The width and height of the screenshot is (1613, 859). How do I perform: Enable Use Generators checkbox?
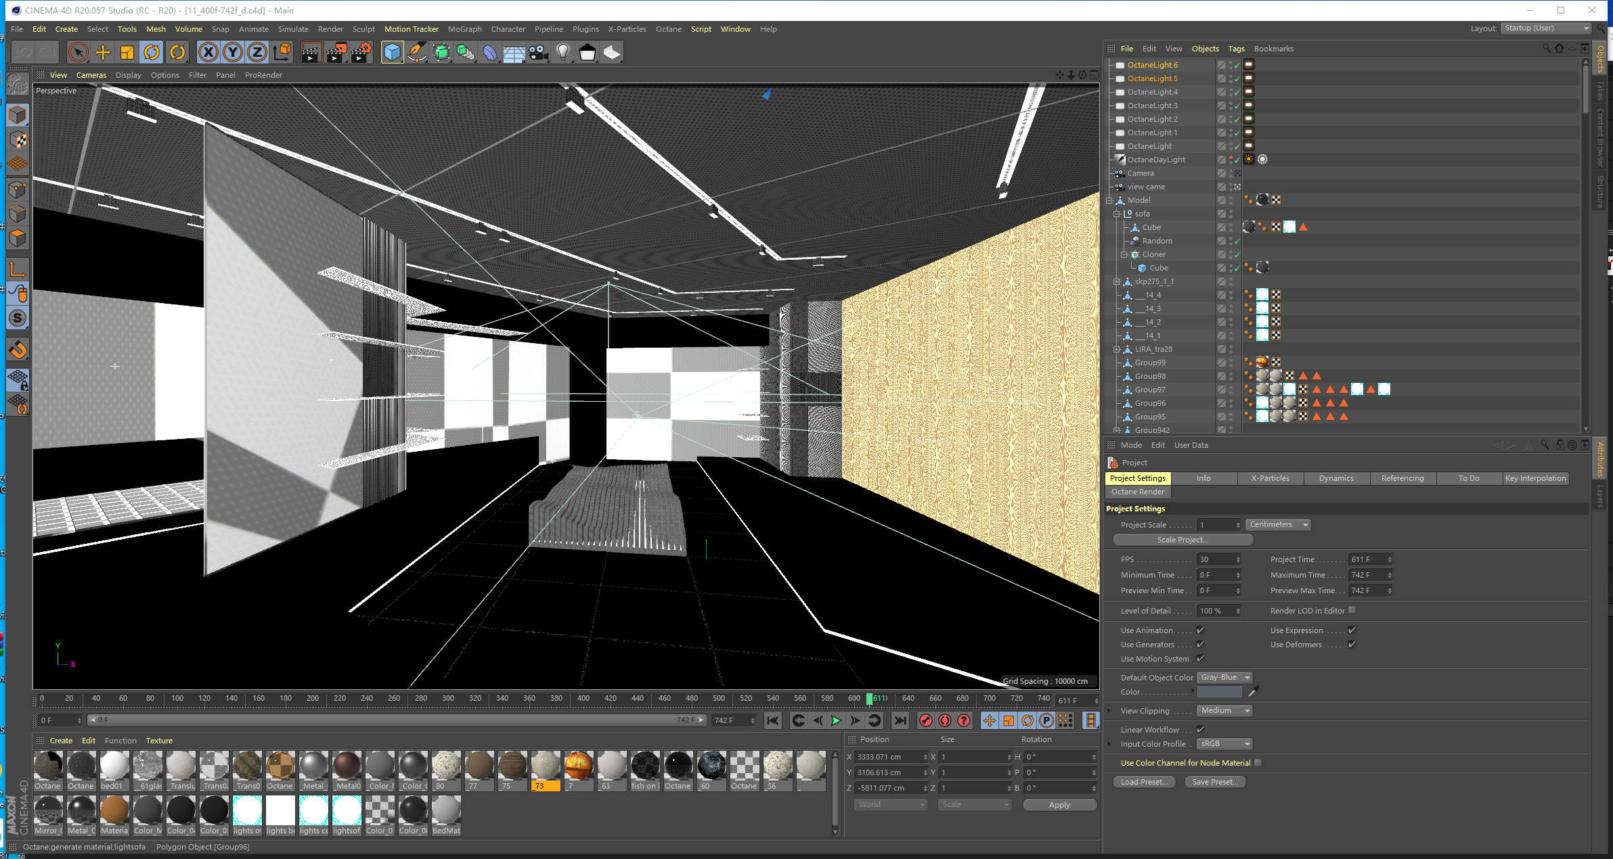click(1200, 644)
